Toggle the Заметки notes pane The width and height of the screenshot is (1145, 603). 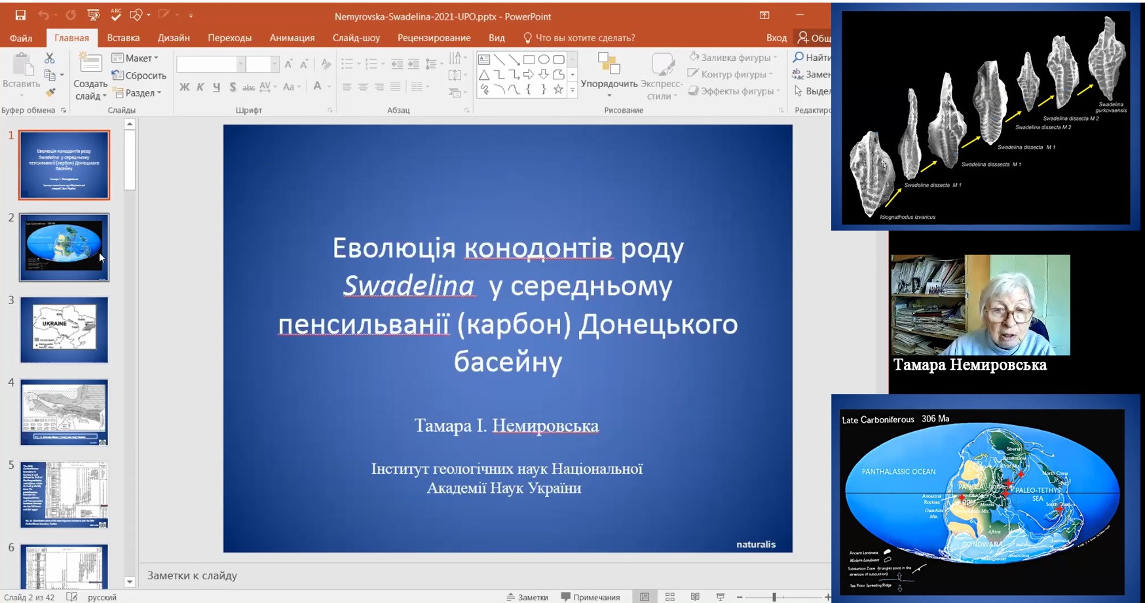tap(527, 596)
